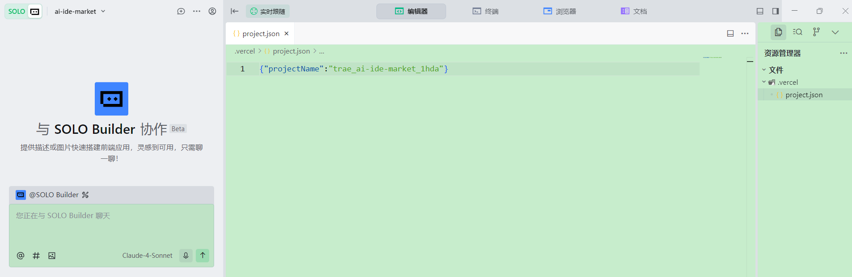852x277 pixels.
Task: Open the ai-ide-market project dropdown
Action: point(80,11)
